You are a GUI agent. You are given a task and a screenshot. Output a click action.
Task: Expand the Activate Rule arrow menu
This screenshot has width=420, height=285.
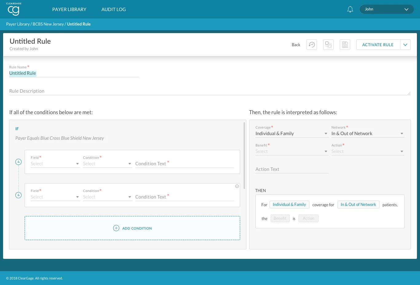(x=406, y=45)
